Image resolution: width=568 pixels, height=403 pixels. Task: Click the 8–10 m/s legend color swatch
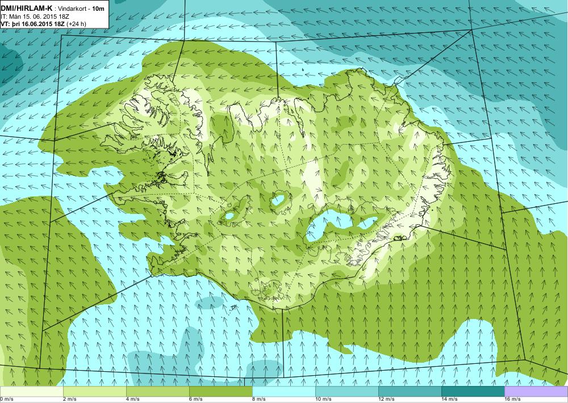click(283, 391)
